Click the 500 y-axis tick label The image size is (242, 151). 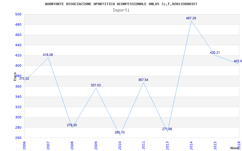tap(18, 14)
